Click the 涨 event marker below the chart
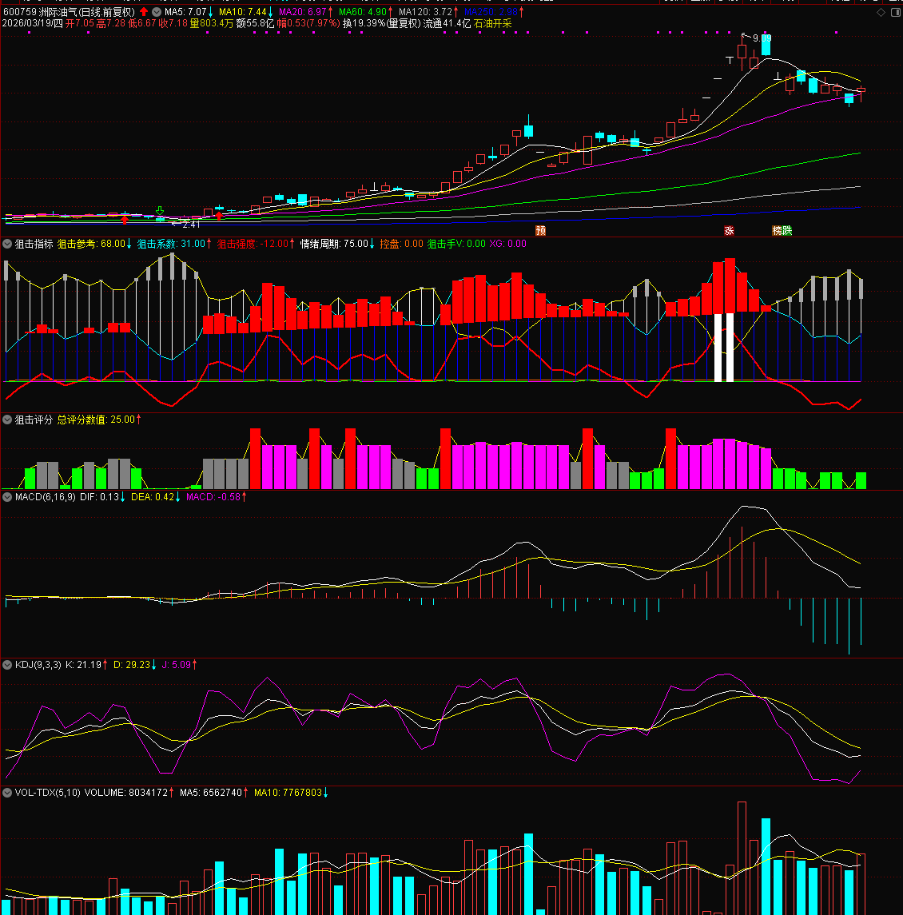903x915 pixels. click(x=729, y=230)
